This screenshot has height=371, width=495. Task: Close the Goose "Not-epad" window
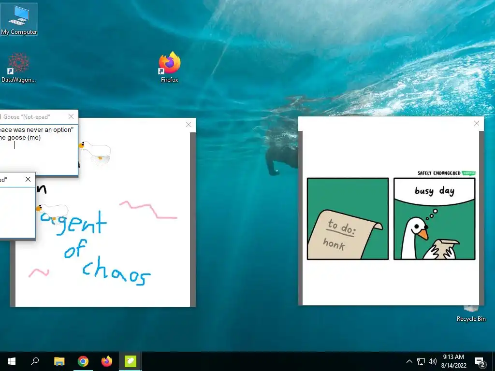[71, 117]
